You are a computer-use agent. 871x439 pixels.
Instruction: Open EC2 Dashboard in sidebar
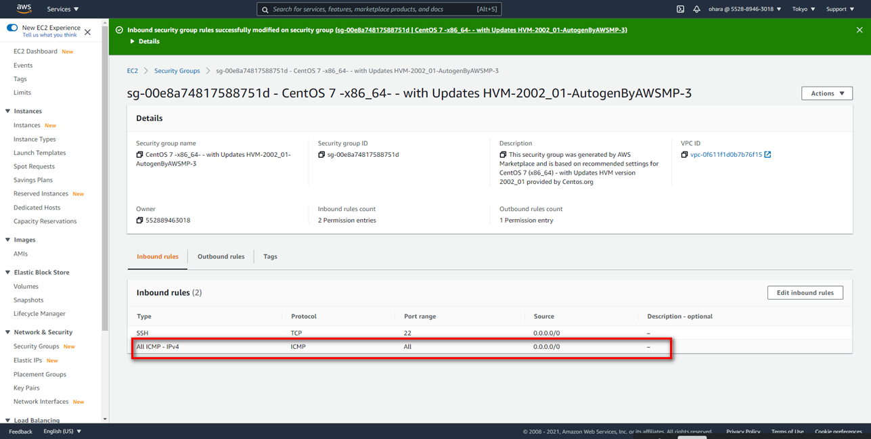35,51
